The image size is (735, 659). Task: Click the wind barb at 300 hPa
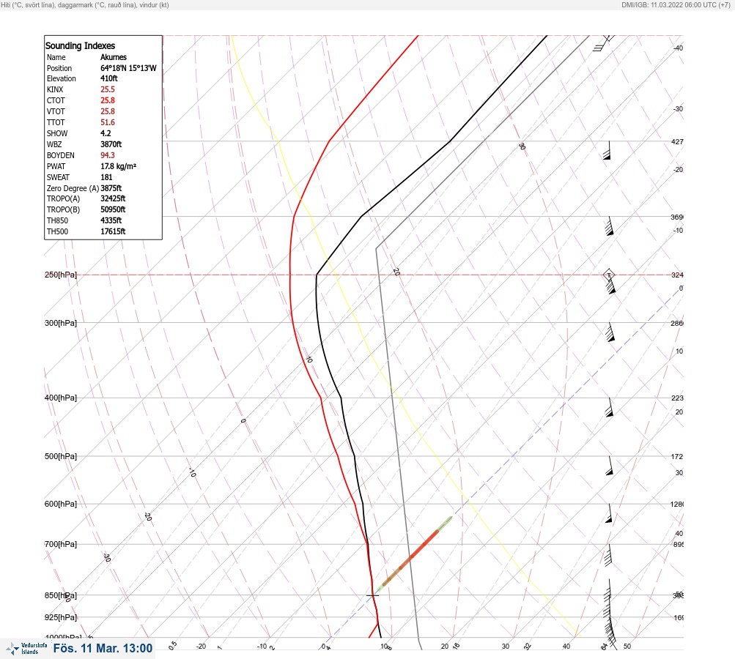(610, 332)
